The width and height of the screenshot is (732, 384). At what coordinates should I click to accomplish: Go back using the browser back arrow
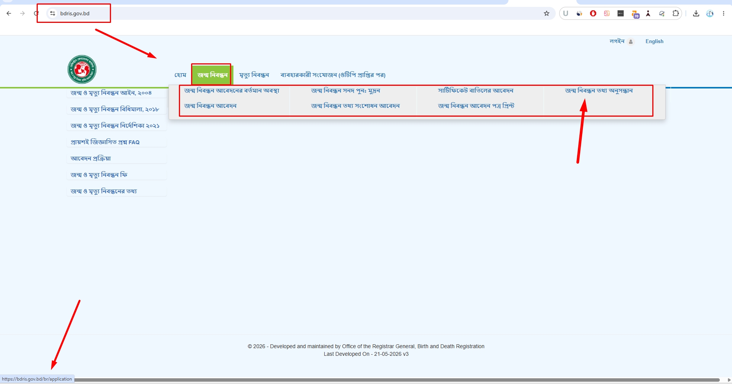pos(9,13)
